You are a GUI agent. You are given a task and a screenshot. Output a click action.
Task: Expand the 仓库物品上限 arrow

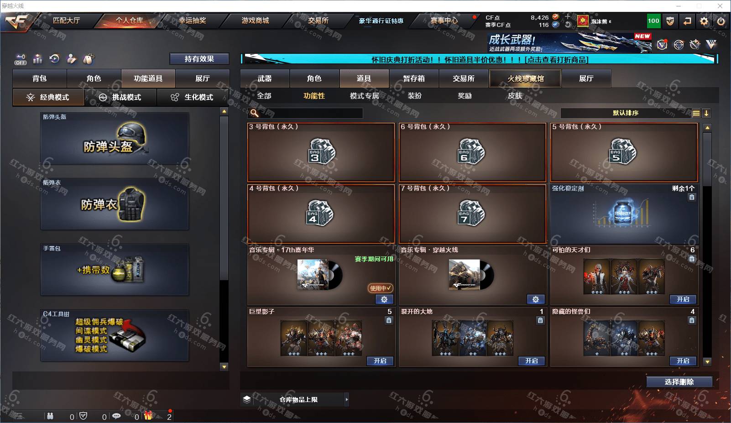[346, 399]
